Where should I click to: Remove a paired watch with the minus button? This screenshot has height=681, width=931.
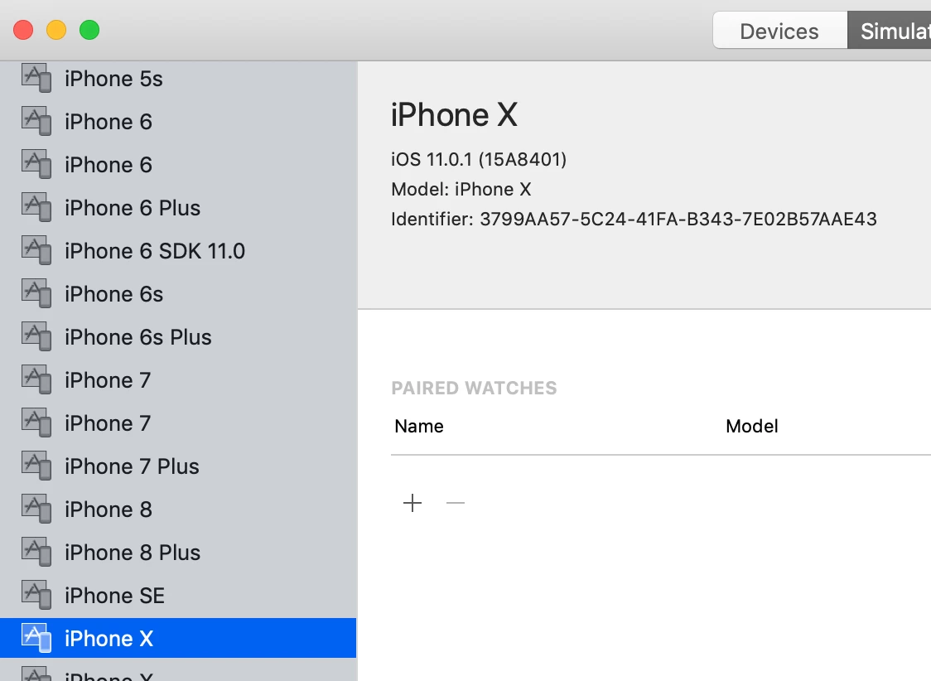coord(455,503)
